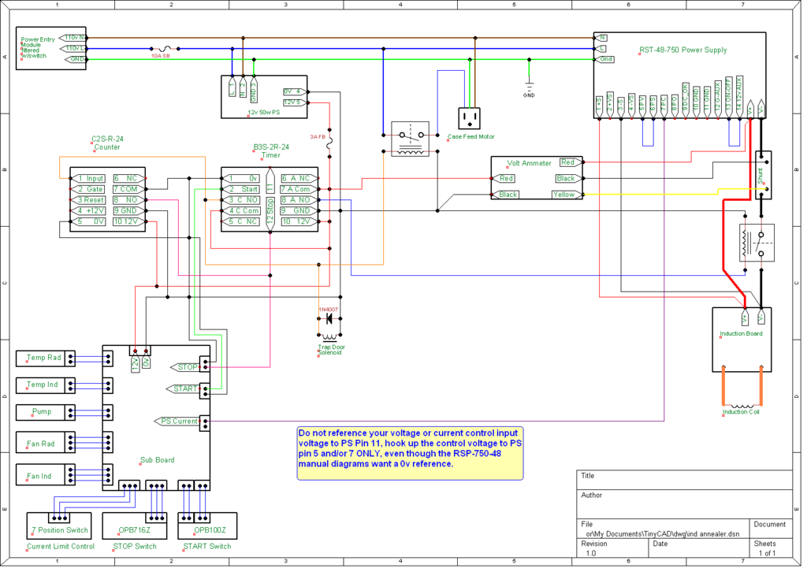Select the 8 A NO pin on Timer
This screenshot has width=807, height=572.
(x=299, y=199)
